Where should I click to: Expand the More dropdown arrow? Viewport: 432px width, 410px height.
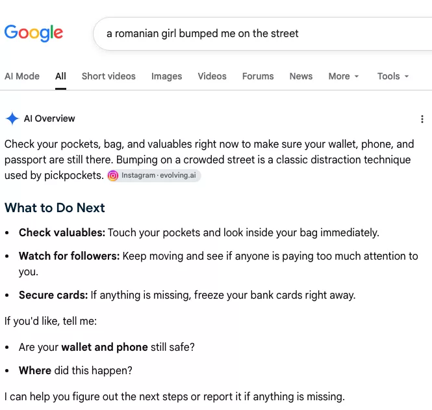[357, 76]
